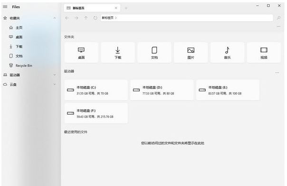Open the 文档 folder card

pyautogui.click(x=154, y=53)
